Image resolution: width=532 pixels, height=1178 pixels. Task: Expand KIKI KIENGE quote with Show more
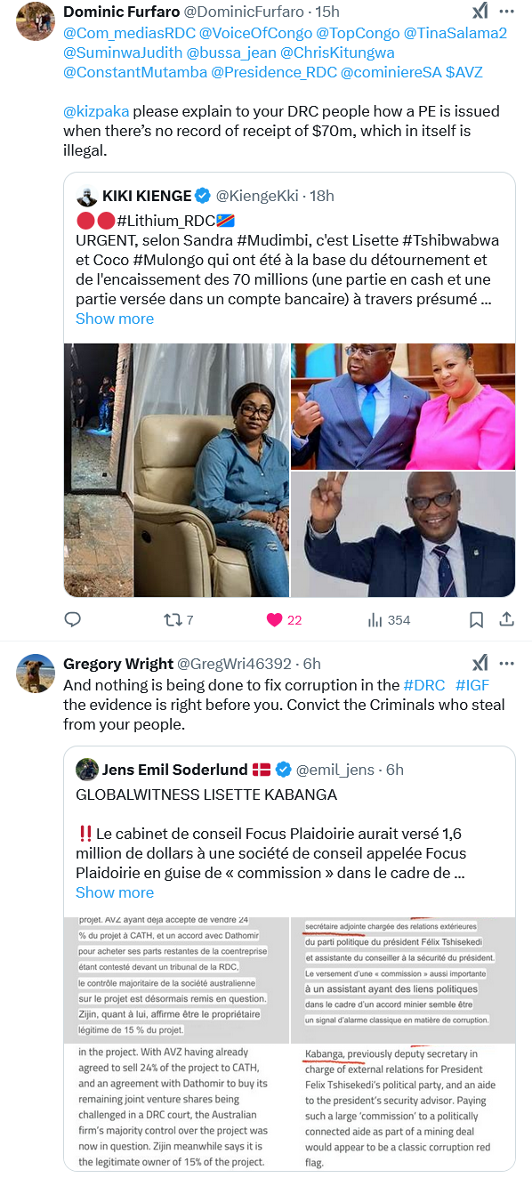[x=115, y=319]
